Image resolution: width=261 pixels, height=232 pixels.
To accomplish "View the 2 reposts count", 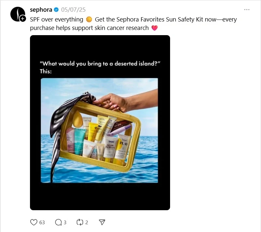I will 87,222.
